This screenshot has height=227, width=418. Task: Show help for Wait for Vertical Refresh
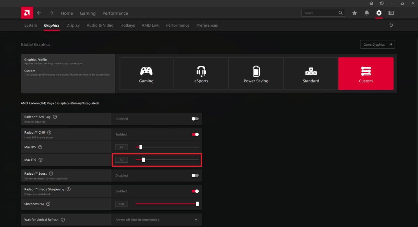(x=63, y=219)
